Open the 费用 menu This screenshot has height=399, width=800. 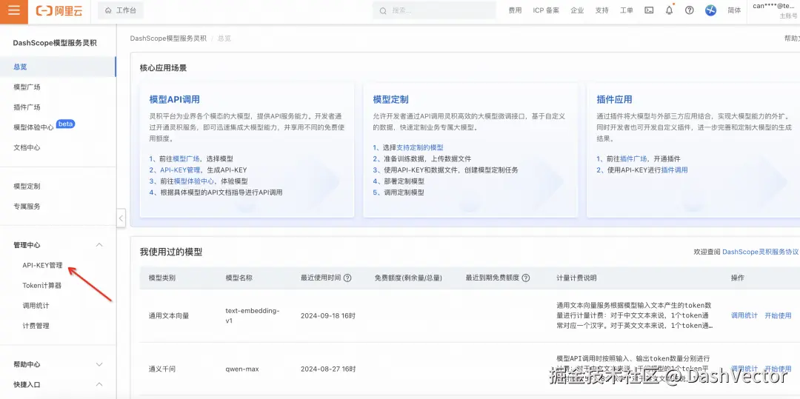click(x=515, y=10)
